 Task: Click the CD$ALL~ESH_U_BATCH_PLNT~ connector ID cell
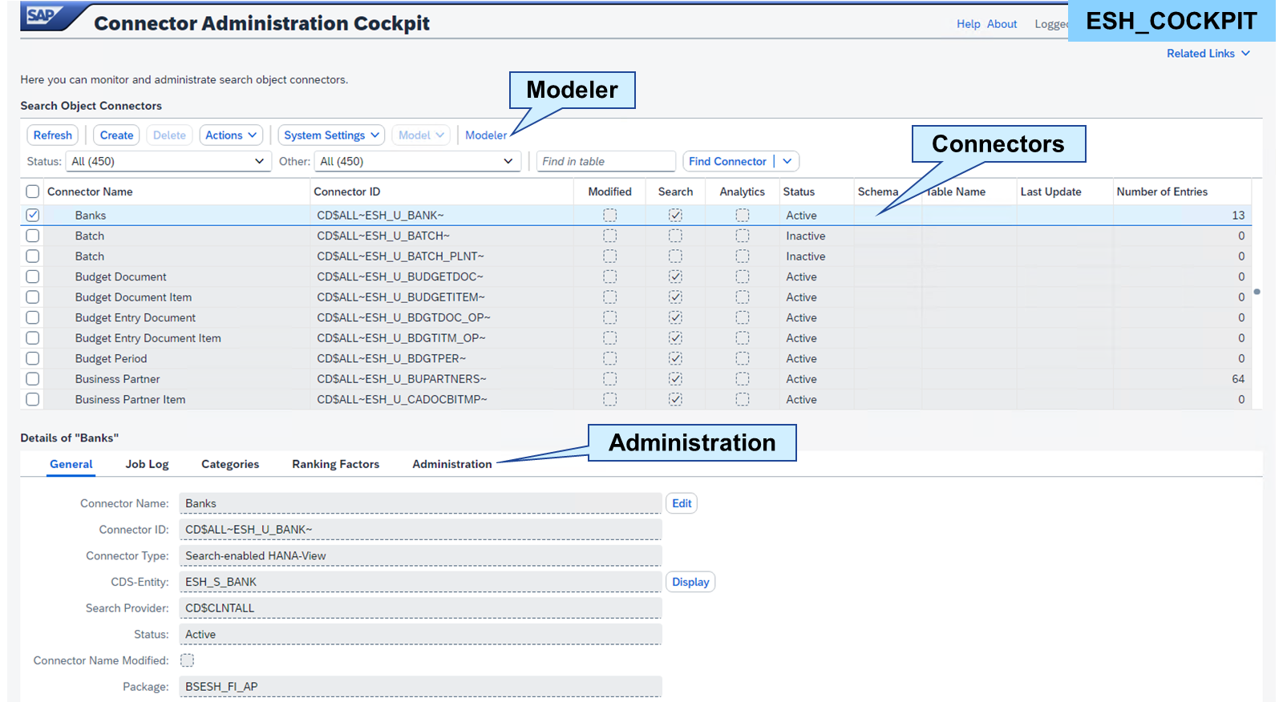[x=401, y=256]
